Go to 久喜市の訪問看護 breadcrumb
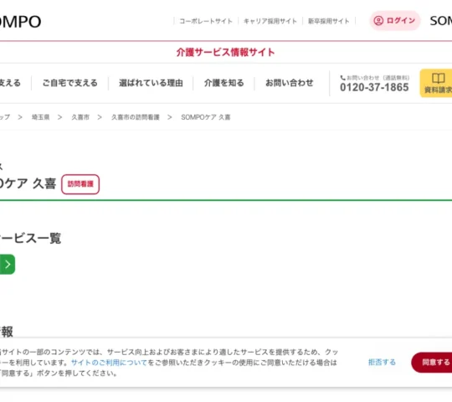The width and height of the screenshot is (452, 402). pos(136,117)
